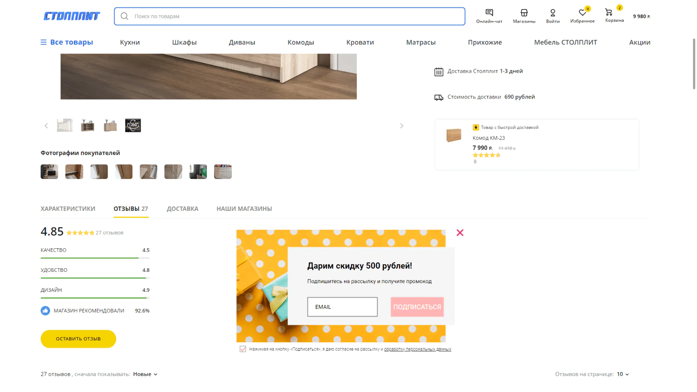Open the Акции category

pos(639,42)
